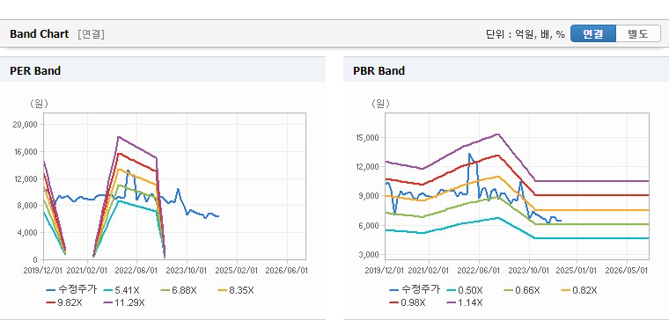The width and height of the screenshot is (669, 320).
Task: Click the 3,000 y-axis label in PBR chart
Action: tap(369, 255)
